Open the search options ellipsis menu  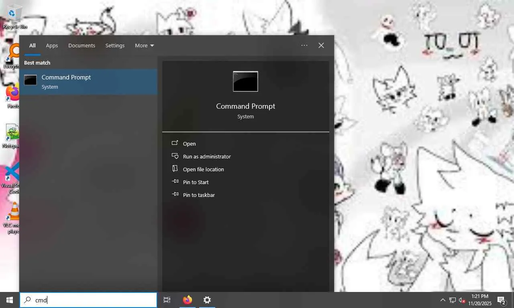304,45
